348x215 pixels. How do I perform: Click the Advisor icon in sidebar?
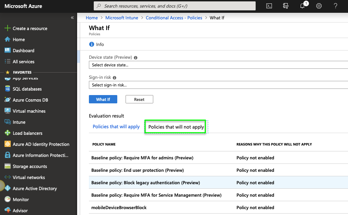coord(8,210)
